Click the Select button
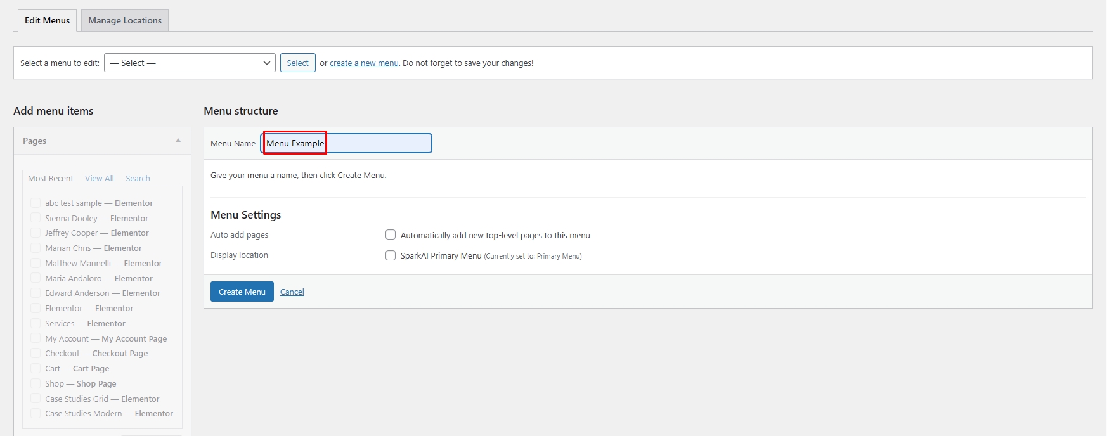 297,63
